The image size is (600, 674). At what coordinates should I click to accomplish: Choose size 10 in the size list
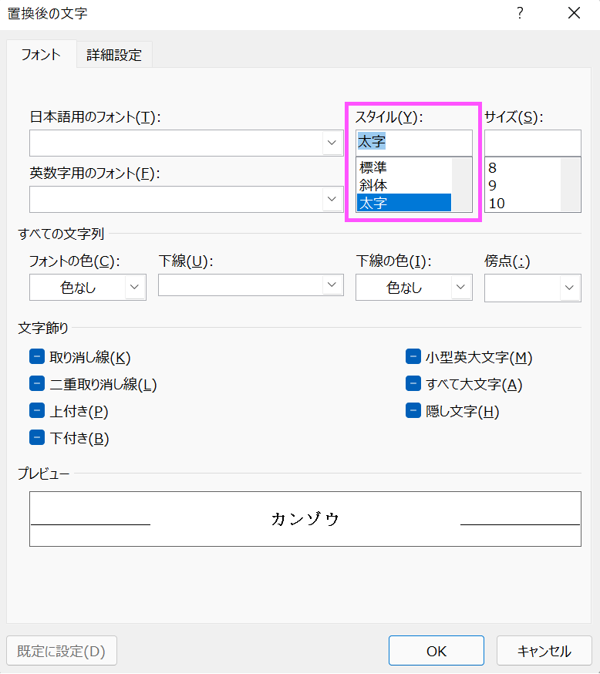(523, 203)
